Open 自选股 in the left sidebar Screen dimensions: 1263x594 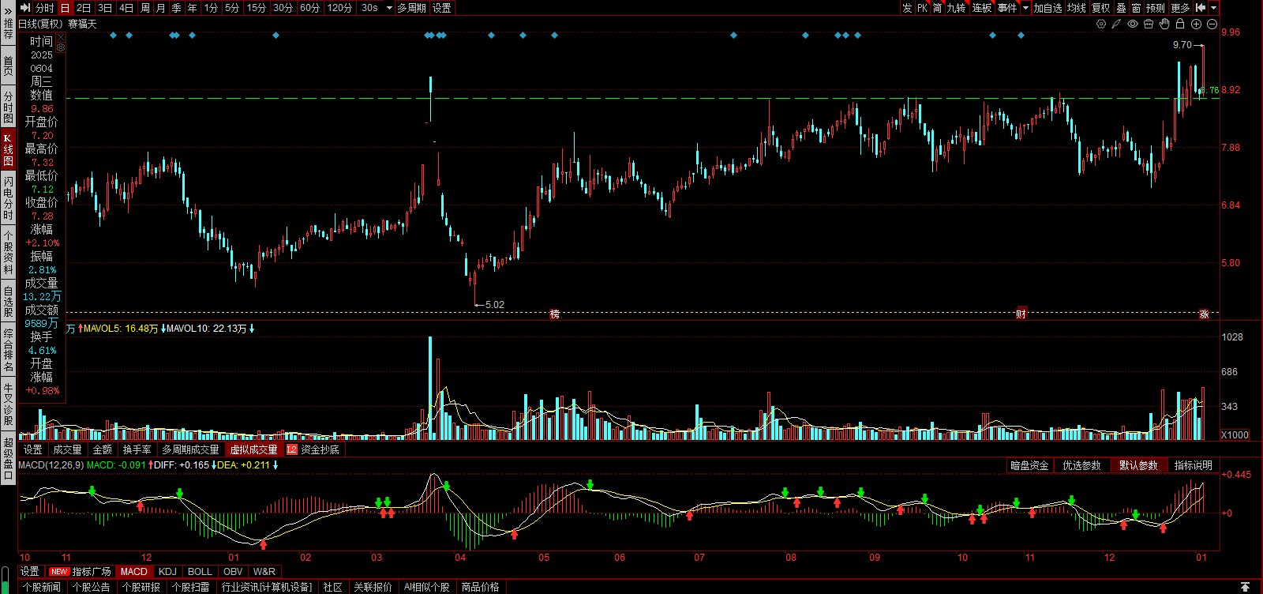[x=8, y=303]
